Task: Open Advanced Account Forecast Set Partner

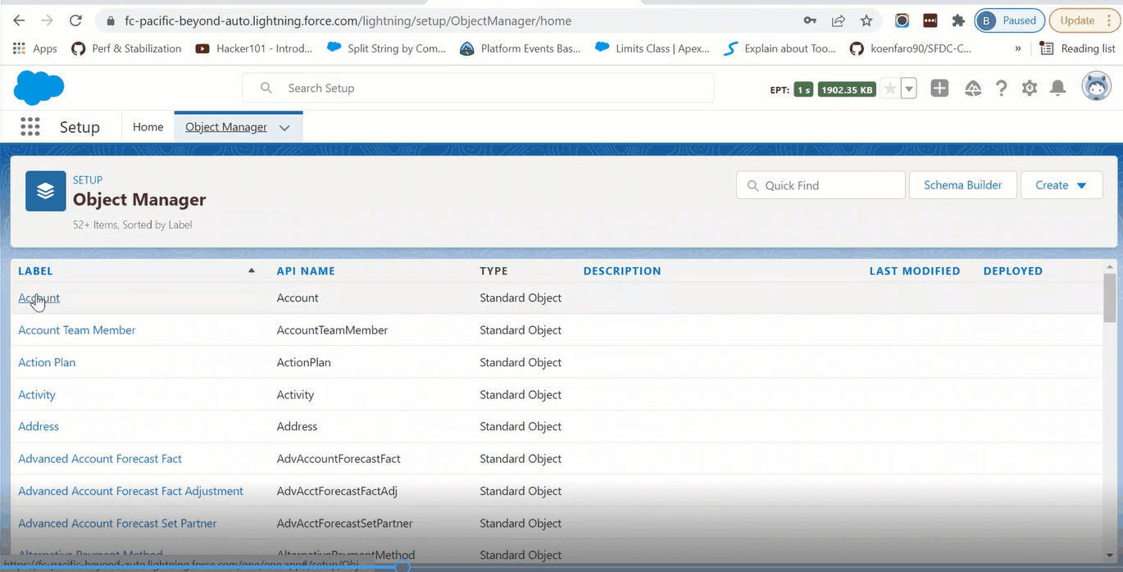Action: 118,524
